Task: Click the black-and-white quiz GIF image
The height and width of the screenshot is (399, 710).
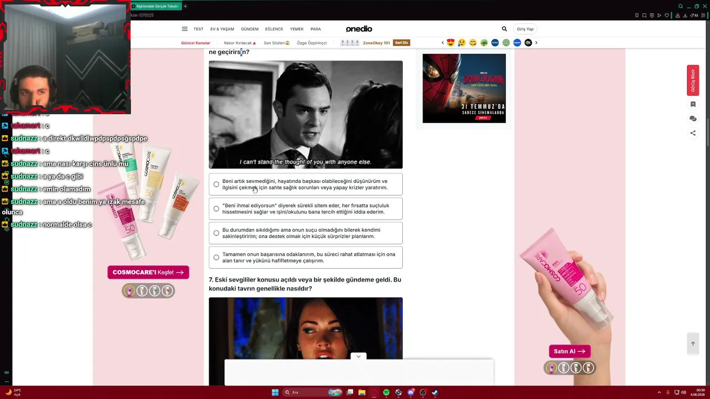Action: point(306,115)
